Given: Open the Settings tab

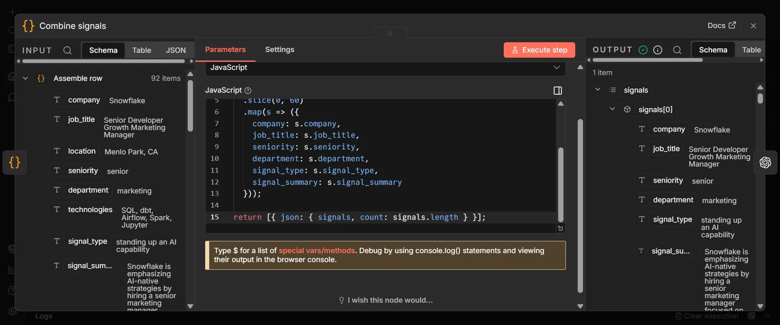Looking at the screenshot, I should coord(279,50).
